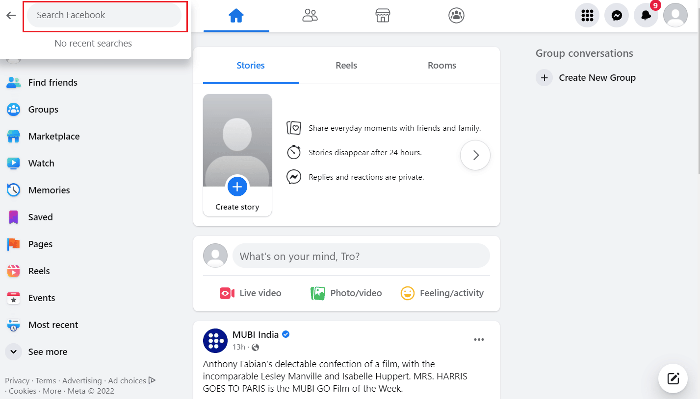This screenshot has width=700, height=399.
Task: Click What's on your mind post box
Action: point(361,256)
